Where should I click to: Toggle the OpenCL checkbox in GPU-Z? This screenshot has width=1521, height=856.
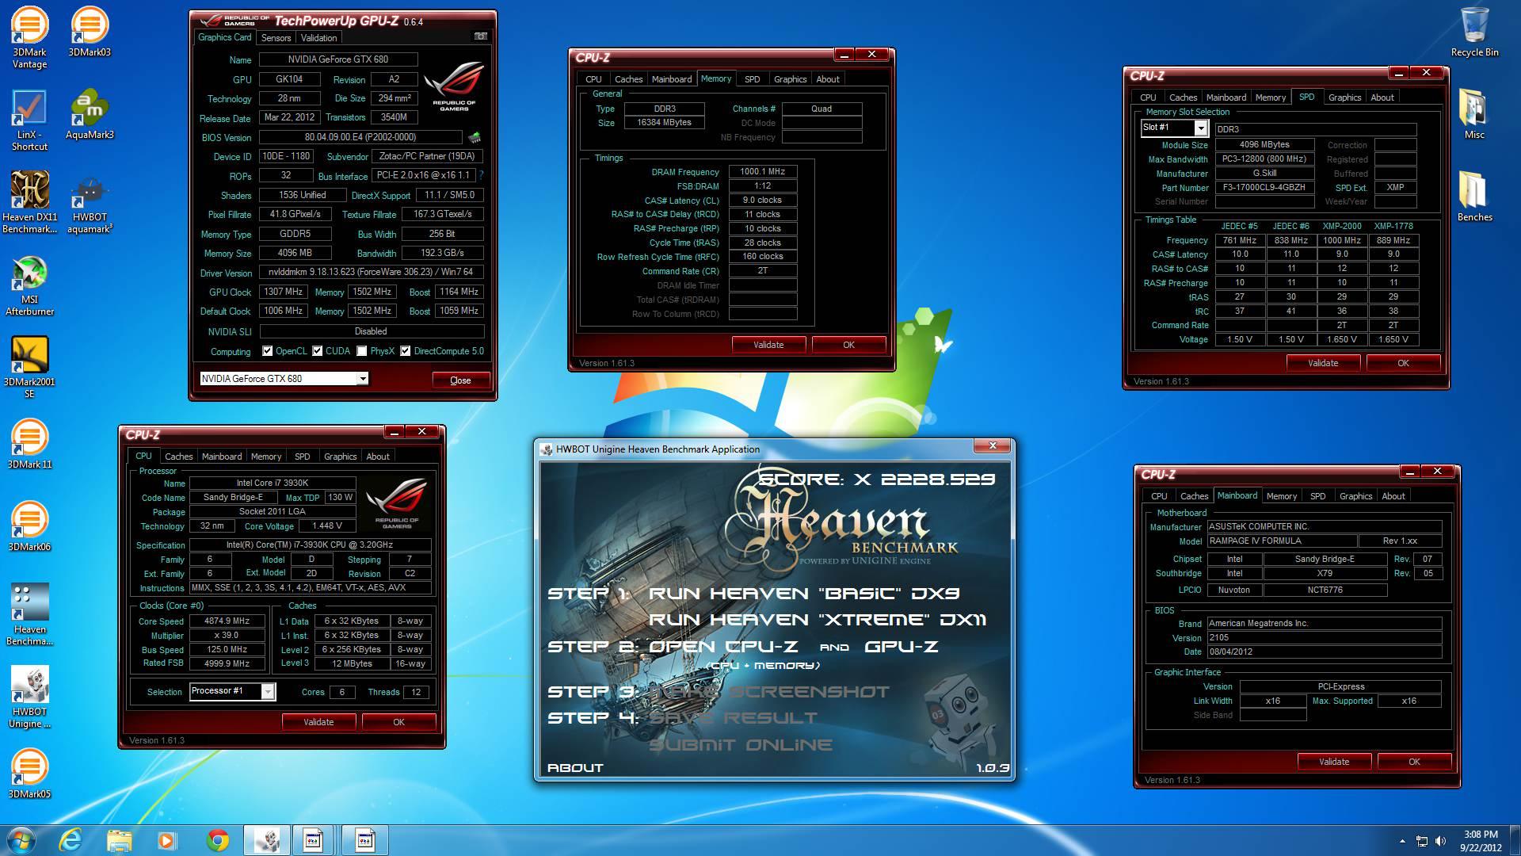tap(268, 351)
